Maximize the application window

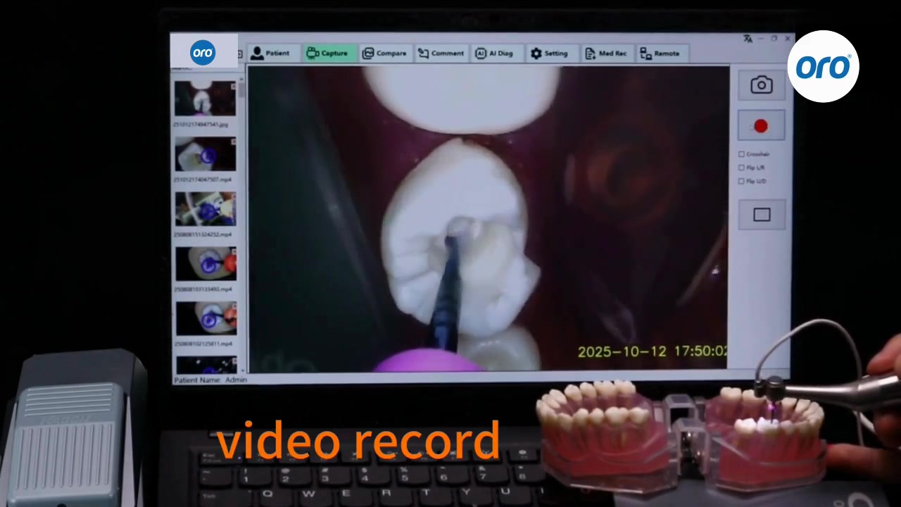tap(774, 39)
